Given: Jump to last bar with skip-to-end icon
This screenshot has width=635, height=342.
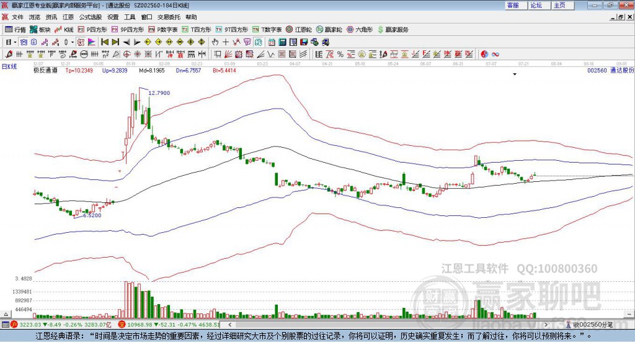Looking at the screenshot, I should point(115,42).
